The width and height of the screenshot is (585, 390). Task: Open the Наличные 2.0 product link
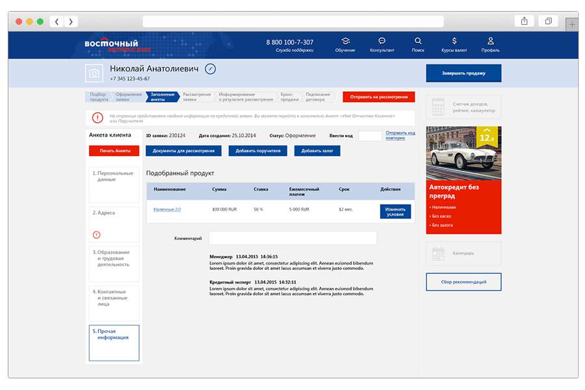(x=167, y=209)
